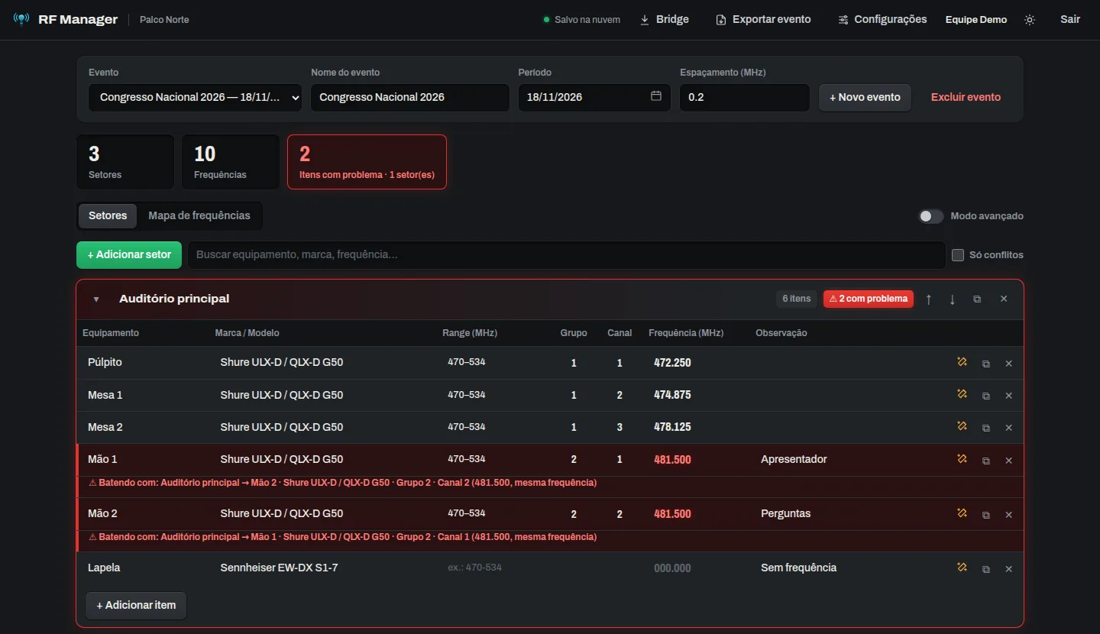Click the Espaçamento (MHz) field
Image resolution: width=1100 pixels, height=634 pixels.
tap(744, 98)
